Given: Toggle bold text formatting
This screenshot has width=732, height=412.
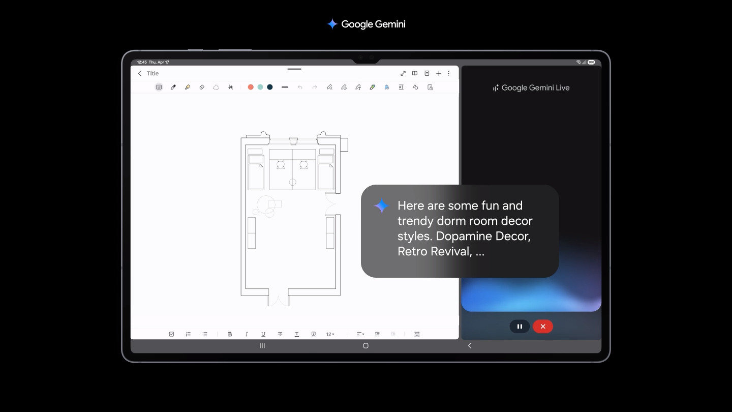Looking at the screenshot, I should [230, 334].
